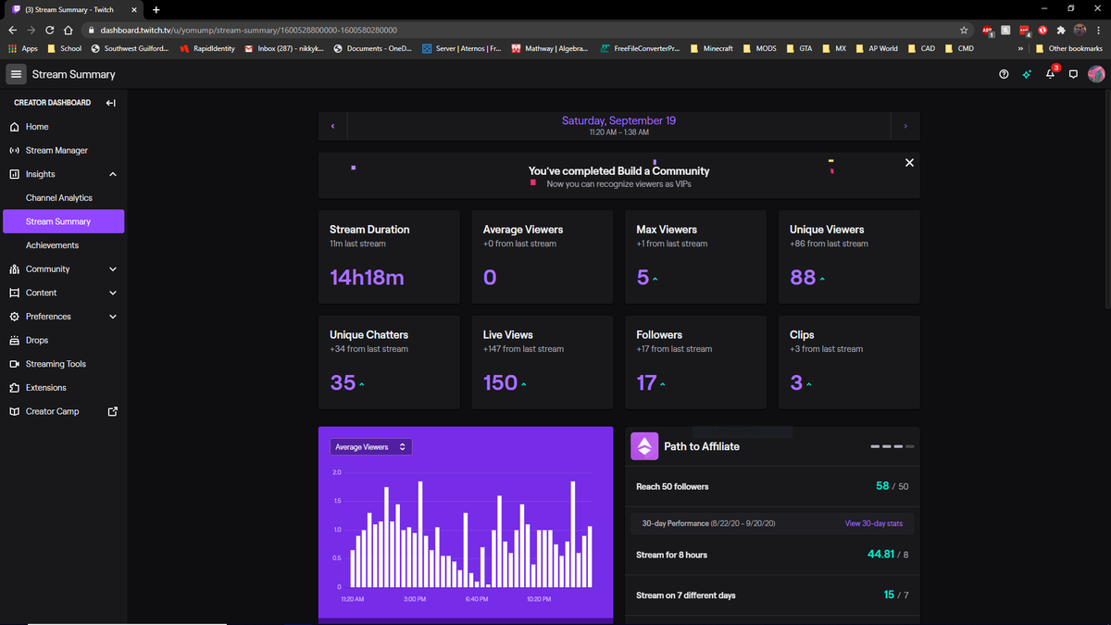Screen dimensions: 1111x625
Task: Open the notifications bell
Action: 1050,74
